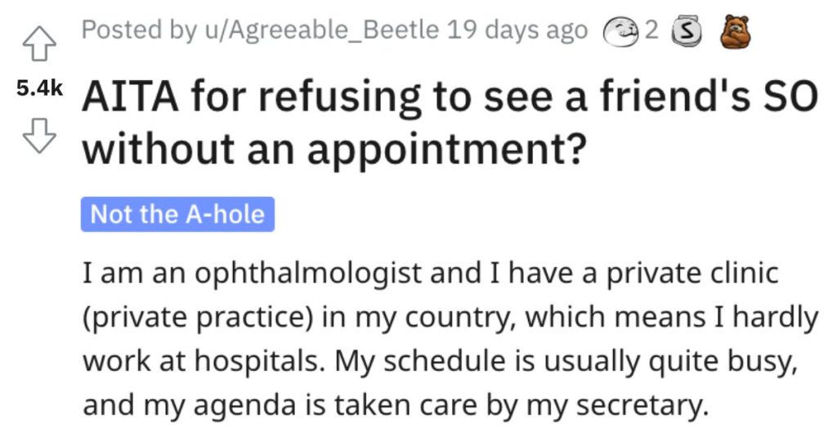The height and width of the screenshot is (437, 837).
Task: Open the first award icon beside timestamp
Action: click(621, 32)
